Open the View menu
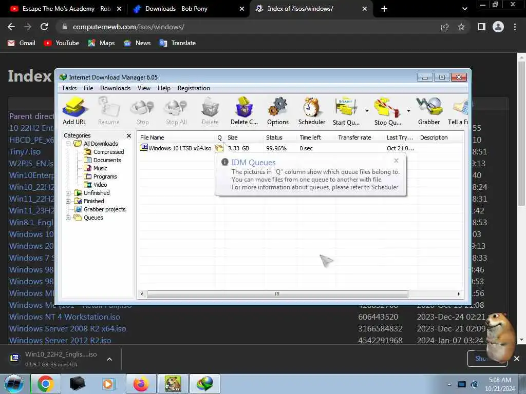Image resolution: width=526 pixels, height=394 pixels. (144, 88)
